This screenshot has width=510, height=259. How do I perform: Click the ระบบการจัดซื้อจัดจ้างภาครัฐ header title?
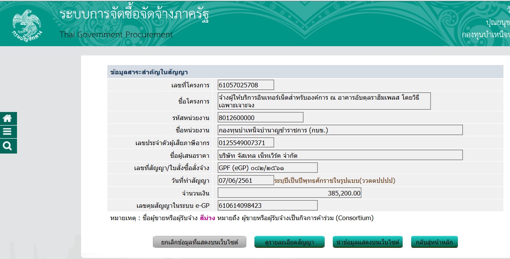tap(134, 15)
